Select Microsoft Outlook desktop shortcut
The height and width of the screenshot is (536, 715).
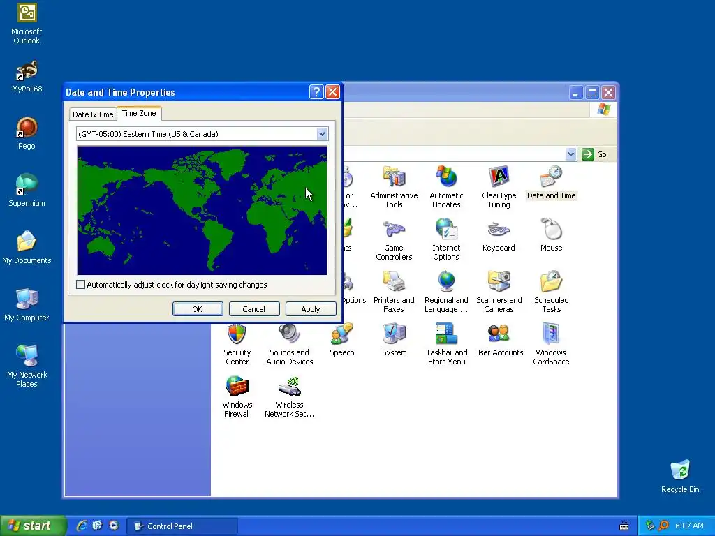click(x=27, y=23)
